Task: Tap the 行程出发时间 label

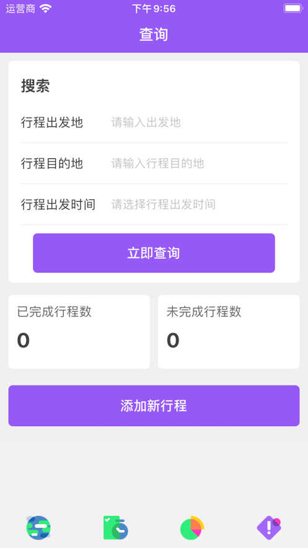Action: (x=58, y=204)
